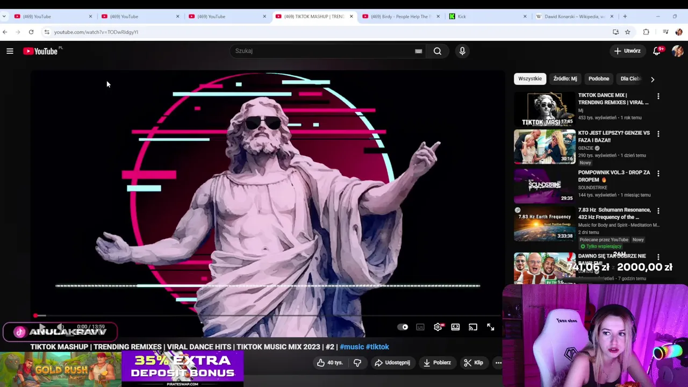Open the browser extensions puzzle icon
Screen dimensions: 688x387
coord(646,32)
